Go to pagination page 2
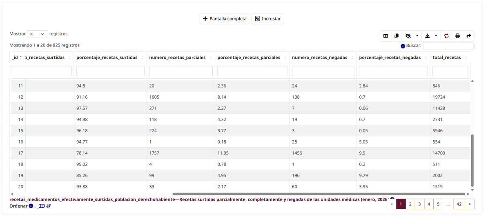This screenshot has width=490, height=219. point(410,204)
